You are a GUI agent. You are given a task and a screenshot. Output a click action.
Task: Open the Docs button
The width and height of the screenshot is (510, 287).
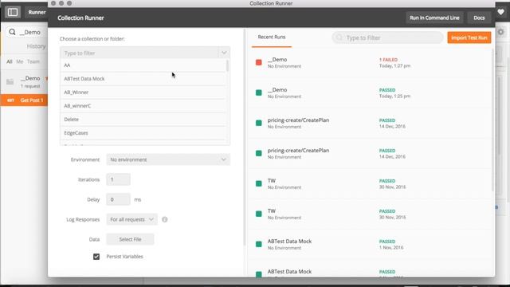[479, 18]
